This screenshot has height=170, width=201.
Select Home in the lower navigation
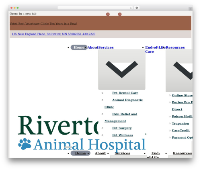pos(80,153)
